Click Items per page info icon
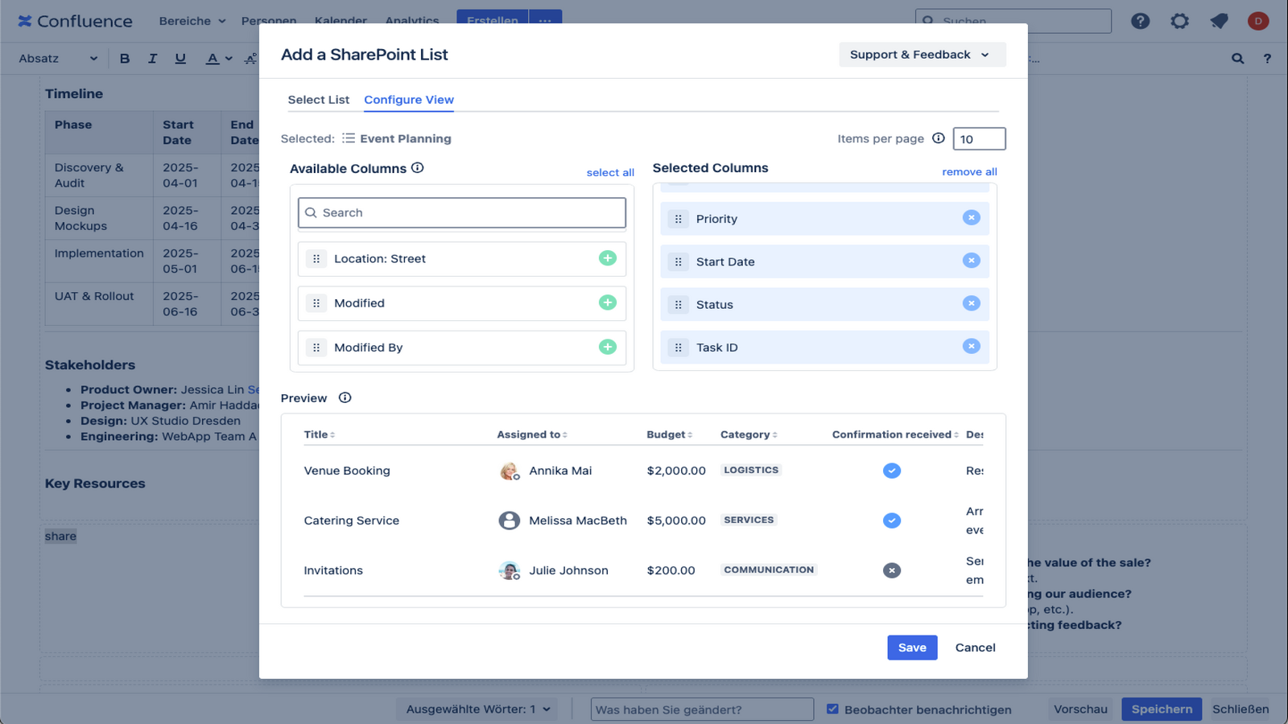Screen dimensions: 1288x724 tap(938, 138)
